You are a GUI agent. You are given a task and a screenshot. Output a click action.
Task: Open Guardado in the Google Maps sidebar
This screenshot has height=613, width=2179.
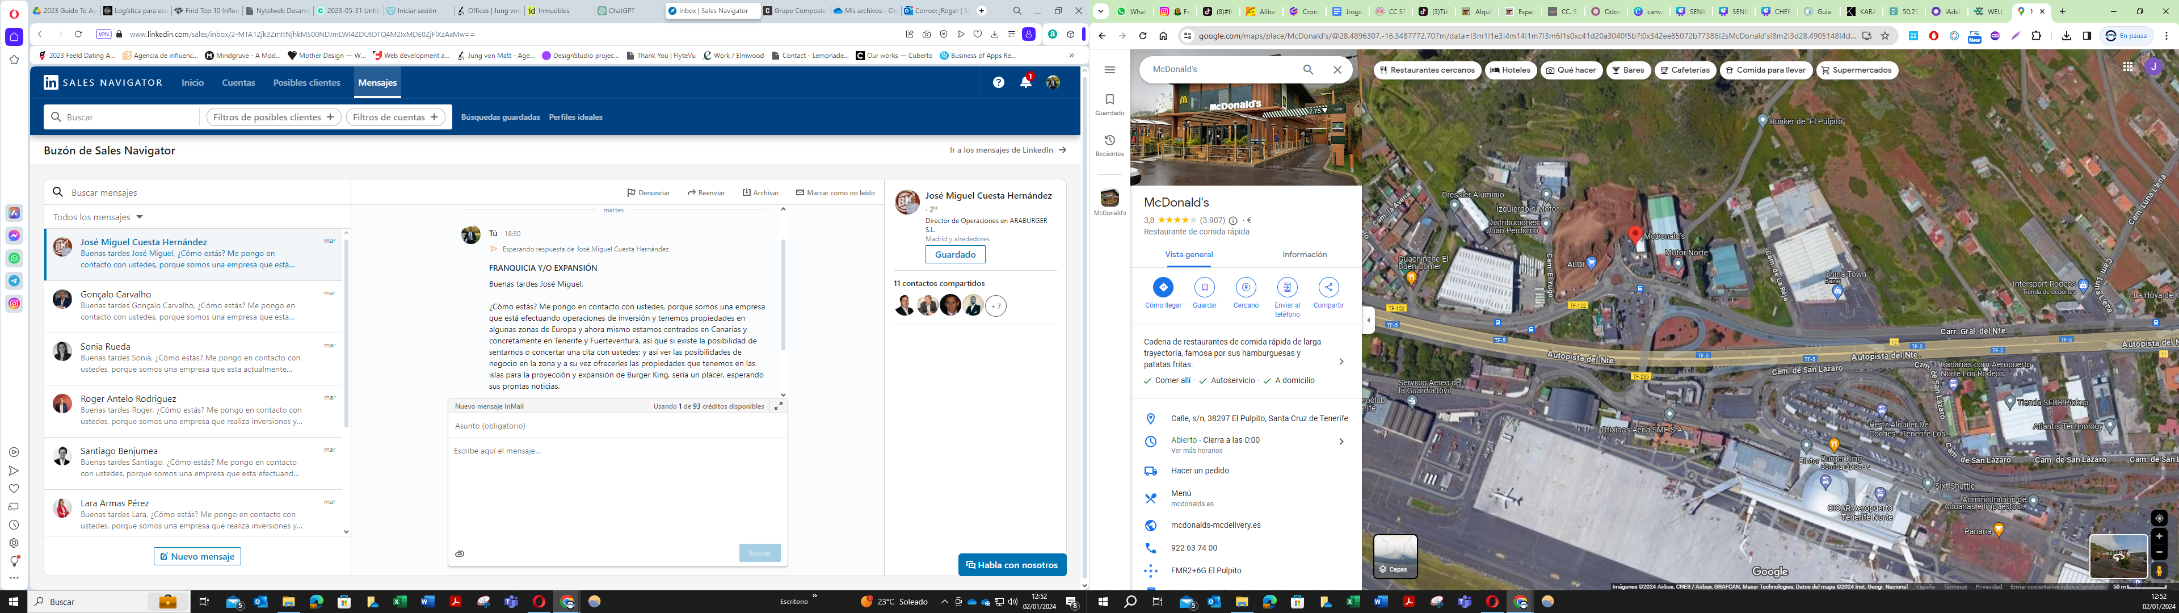point(1110,104)
